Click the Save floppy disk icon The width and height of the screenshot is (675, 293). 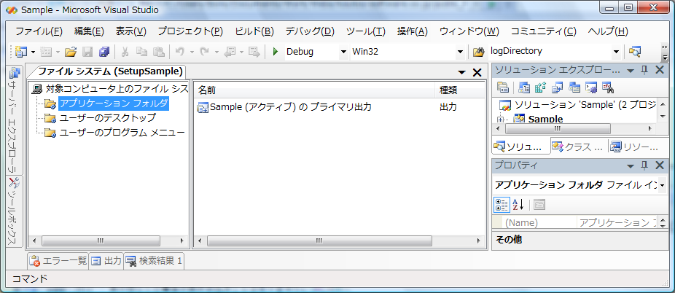coord(87,52)
